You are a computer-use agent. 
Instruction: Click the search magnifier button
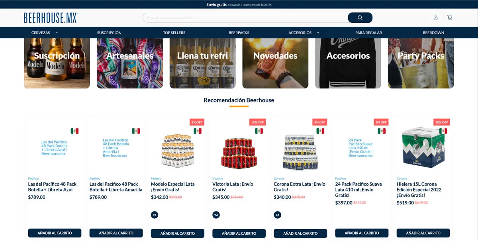(360, 18)
